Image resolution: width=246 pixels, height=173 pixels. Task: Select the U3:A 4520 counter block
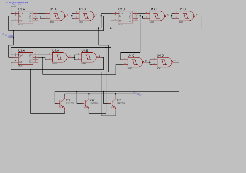pyautogui.click(x=26, y=58)
